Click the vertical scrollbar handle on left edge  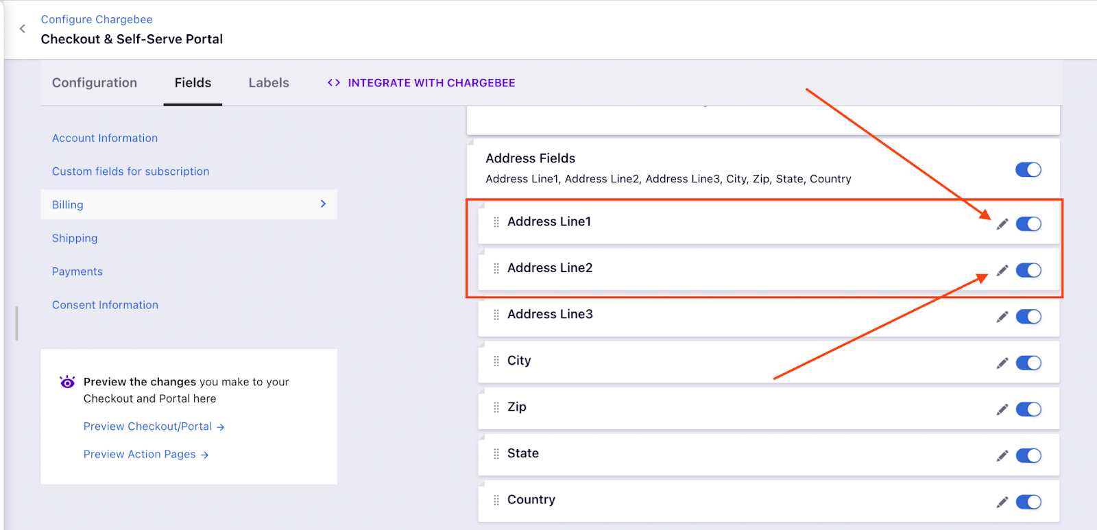[16, 323]
